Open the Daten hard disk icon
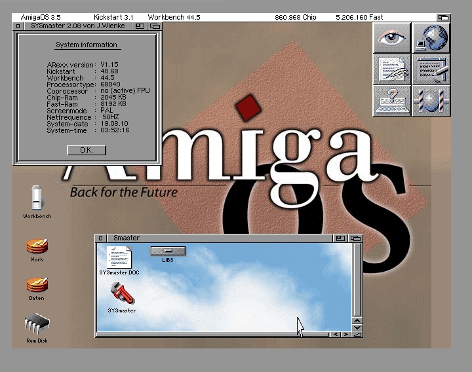Image resolution: width=472 pixels, height=372 pixels. click(x=37, y=285)
